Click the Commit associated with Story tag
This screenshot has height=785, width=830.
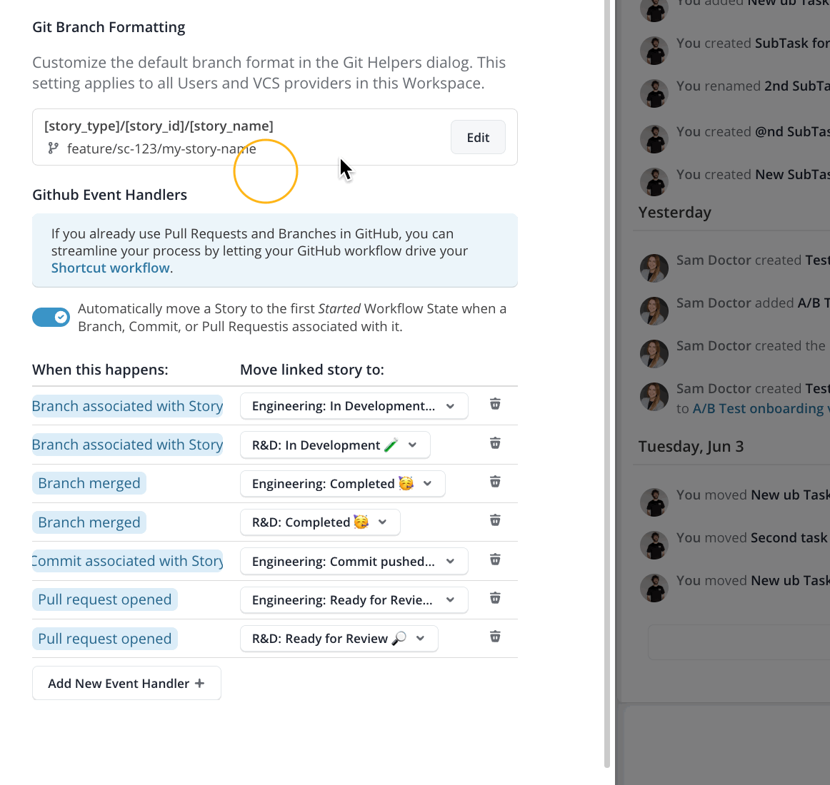tap(128, 562)
